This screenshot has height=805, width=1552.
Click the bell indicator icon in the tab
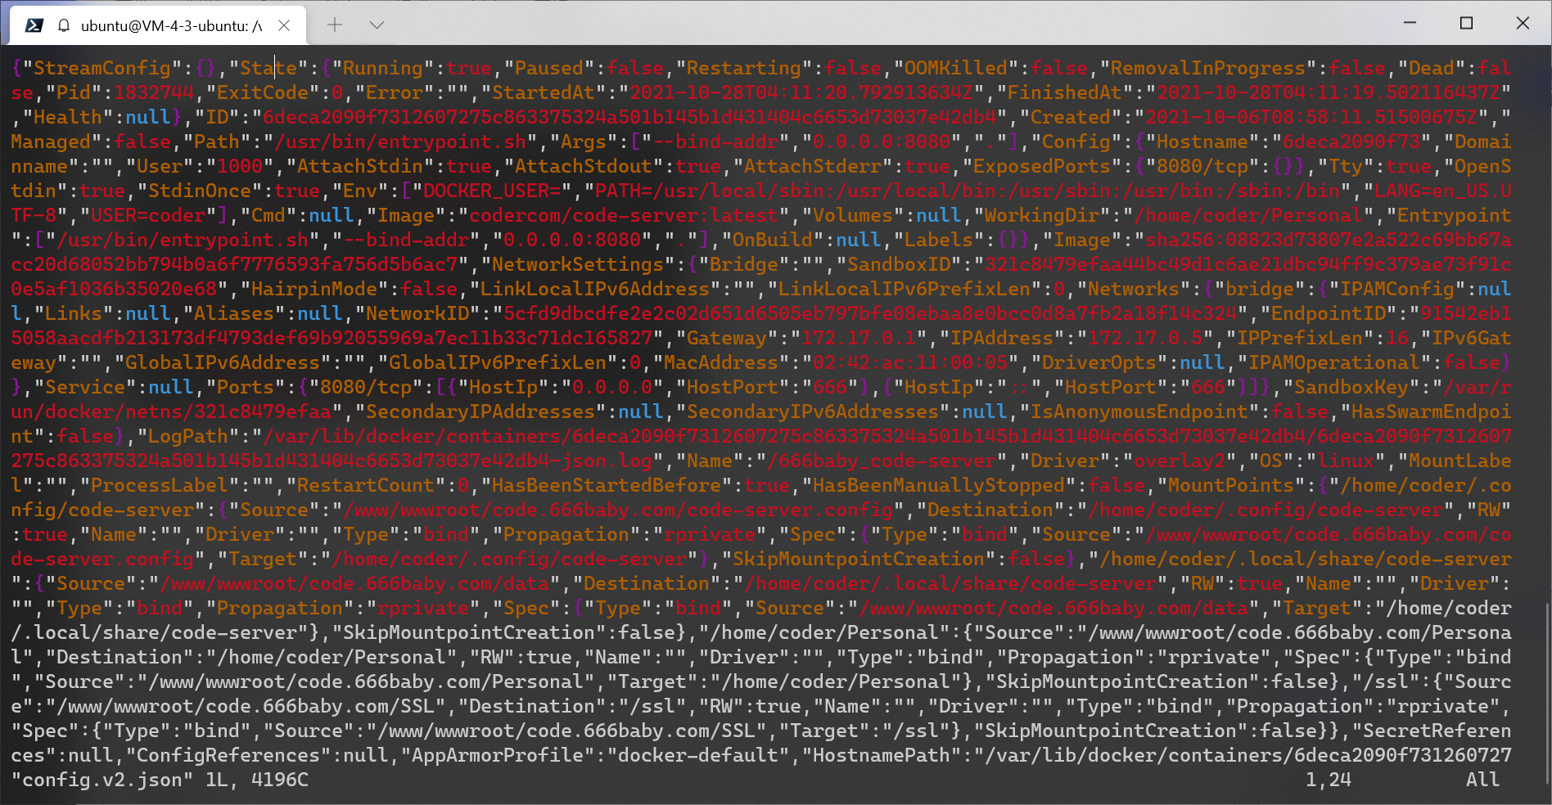pyautogui.click(x=64, y=25)
